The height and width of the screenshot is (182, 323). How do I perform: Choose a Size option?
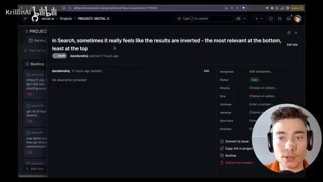[263, 96]
